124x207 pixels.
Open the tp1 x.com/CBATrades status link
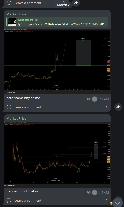[65, 24]
